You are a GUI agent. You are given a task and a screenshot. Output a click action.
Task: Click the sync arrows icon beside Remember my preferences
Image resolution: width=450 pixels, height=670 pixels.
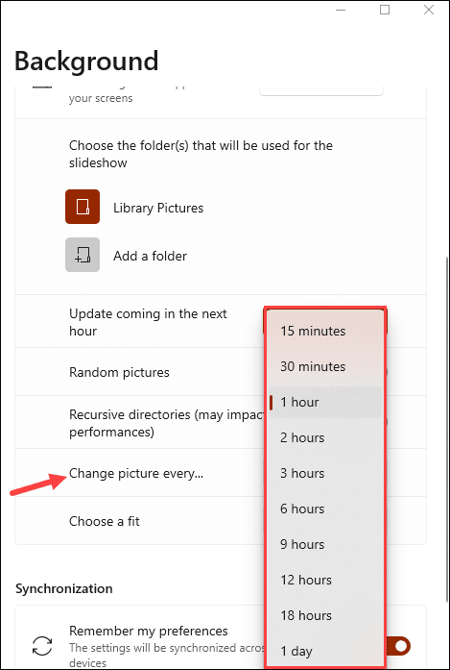pyautogui.click(x=42, y=646)
